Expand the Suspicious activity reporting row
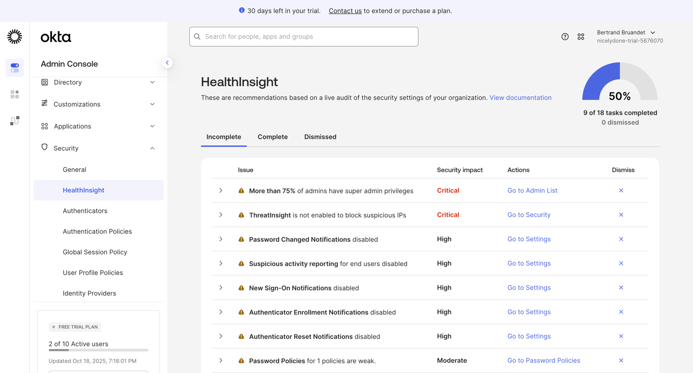This screenshot has width=693, height=373. click(x=221, y=263)
